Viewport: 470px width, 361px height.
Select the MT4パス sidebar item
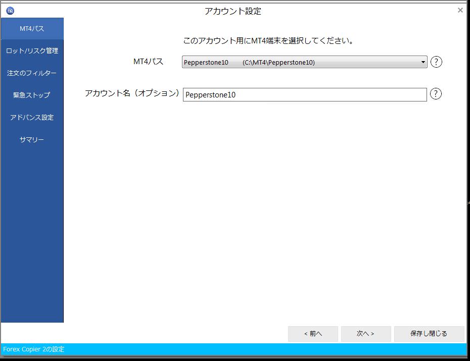point(31,29)
